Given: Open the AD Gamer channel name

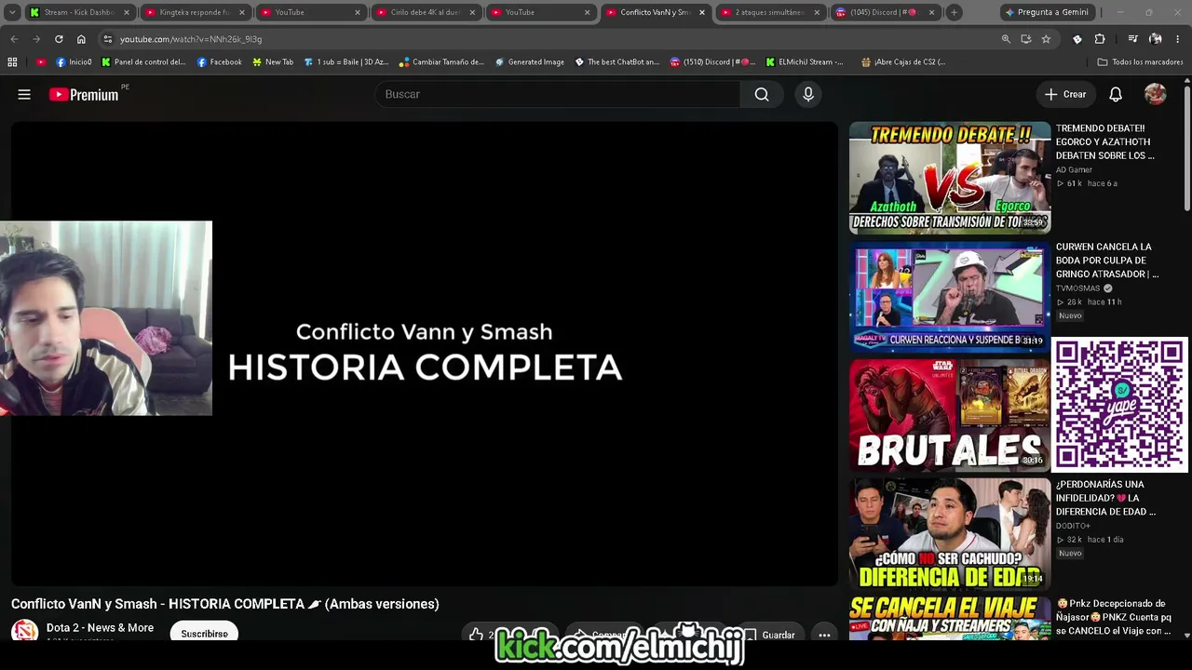Looking at the screenshot, I should point(1074,170).
